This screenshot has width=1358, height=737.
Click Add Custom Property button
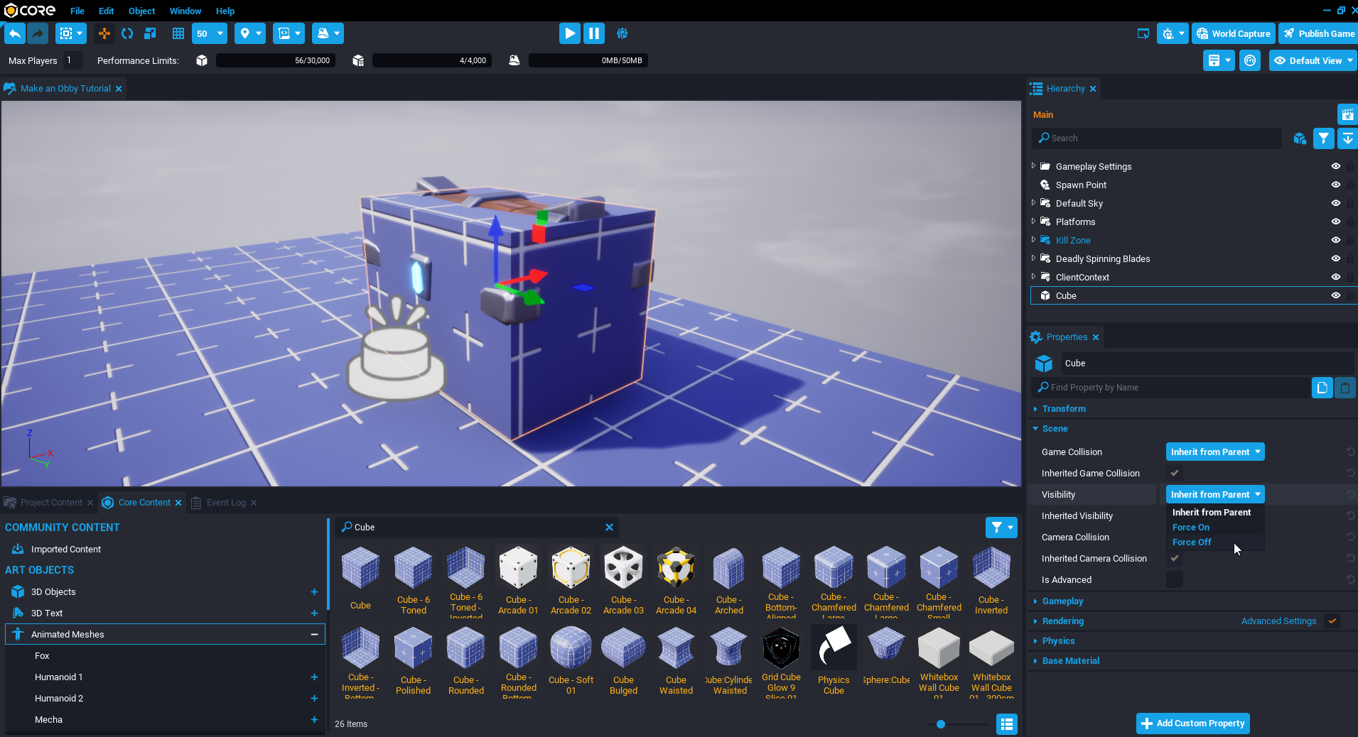pyautogui.click(x=1192, y=723)
